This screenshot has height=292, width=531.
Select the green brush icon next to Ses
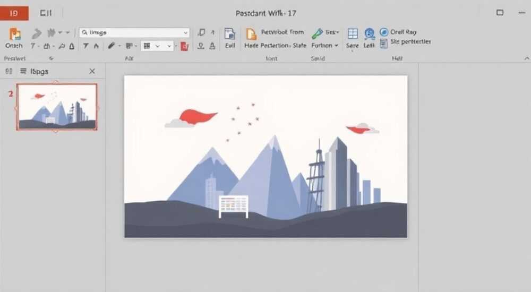click(318, 33)
